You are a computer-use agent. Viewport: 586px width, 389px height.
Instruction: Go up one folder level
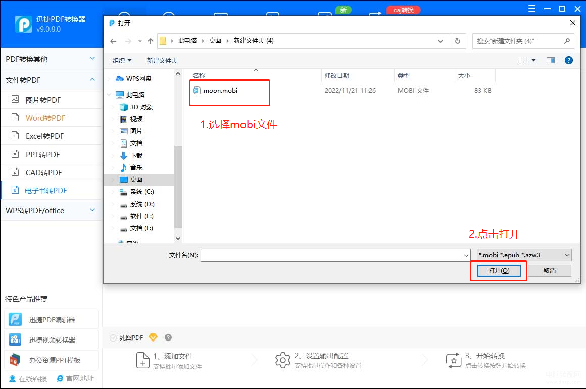pos(150,41)
